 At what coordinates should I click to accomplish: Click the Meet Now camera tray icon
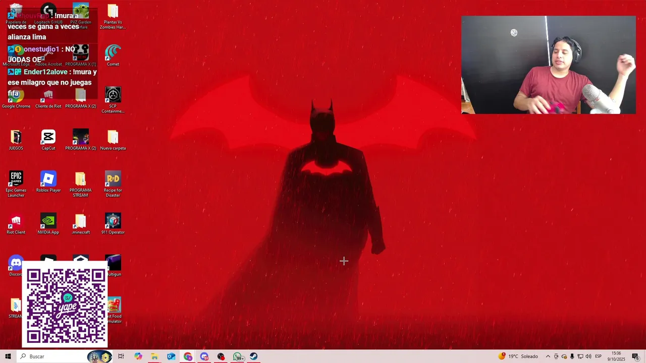[x=556, y=356]
